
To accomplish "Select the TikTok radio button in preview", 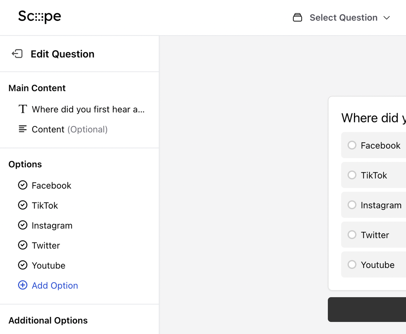I will 352,175.
